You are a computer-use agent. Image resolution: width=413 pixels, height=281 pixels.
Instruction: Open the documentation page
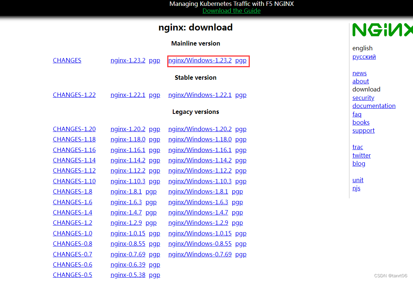tap(374, 106)
